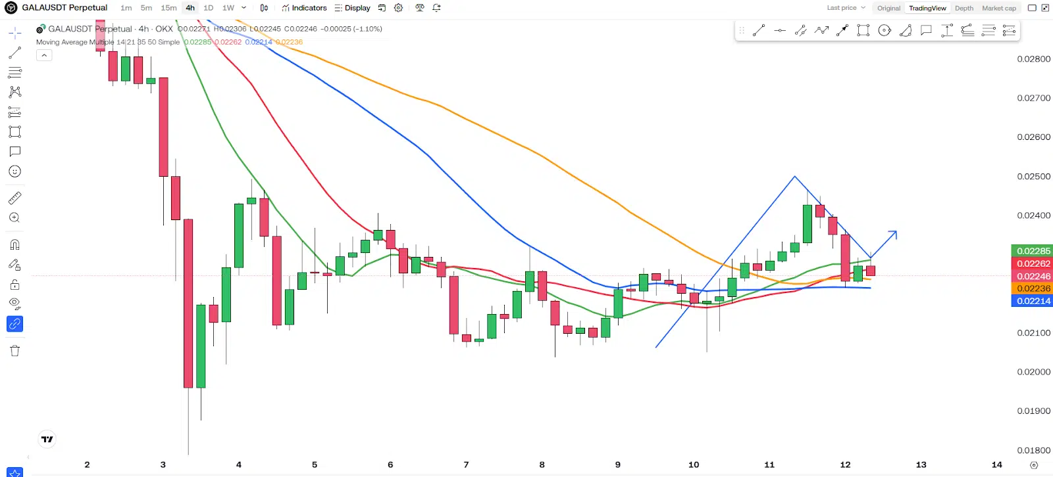The image size is (1053, 477).
Task: Open the Last price dropdown
Action: tap(846, 8)
